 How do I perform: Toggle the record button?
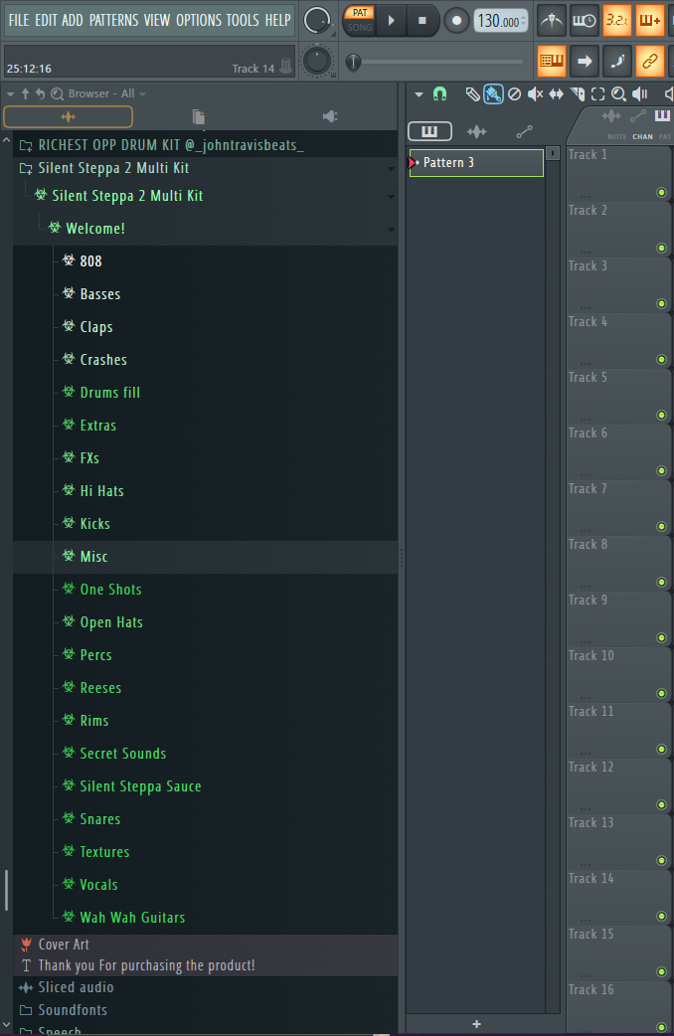pos(456,20)
